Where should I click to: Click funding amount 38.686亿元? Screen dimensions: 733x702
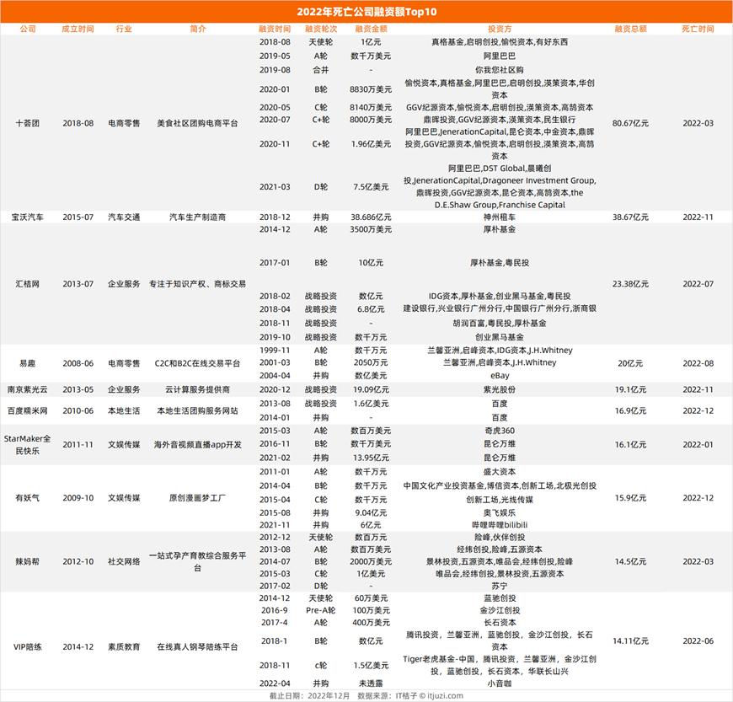372,217
